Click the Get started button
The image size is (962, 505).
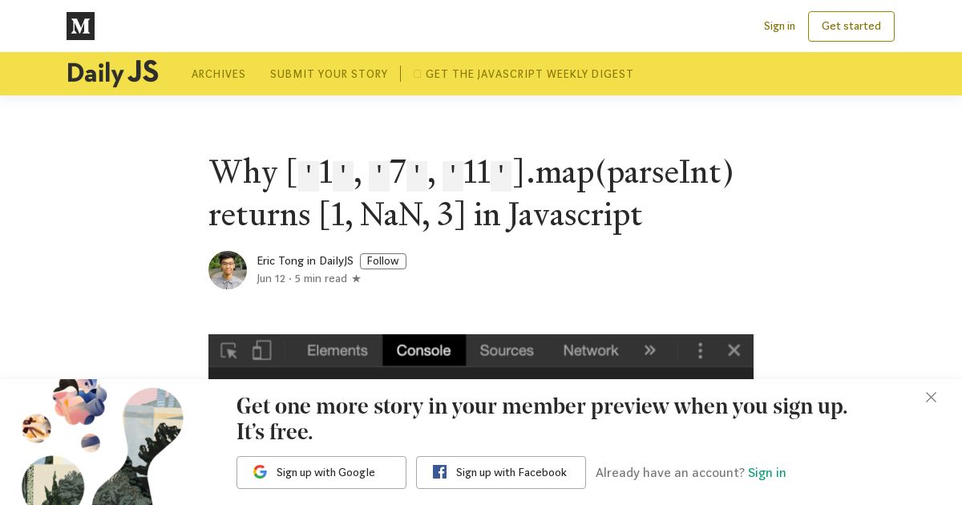(x=851, y=26)
